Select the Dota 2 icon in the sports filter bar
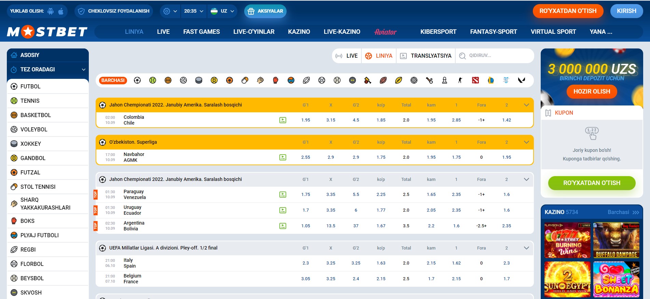The width and height of the screenshot is (650, 299). tap(475, 80)
